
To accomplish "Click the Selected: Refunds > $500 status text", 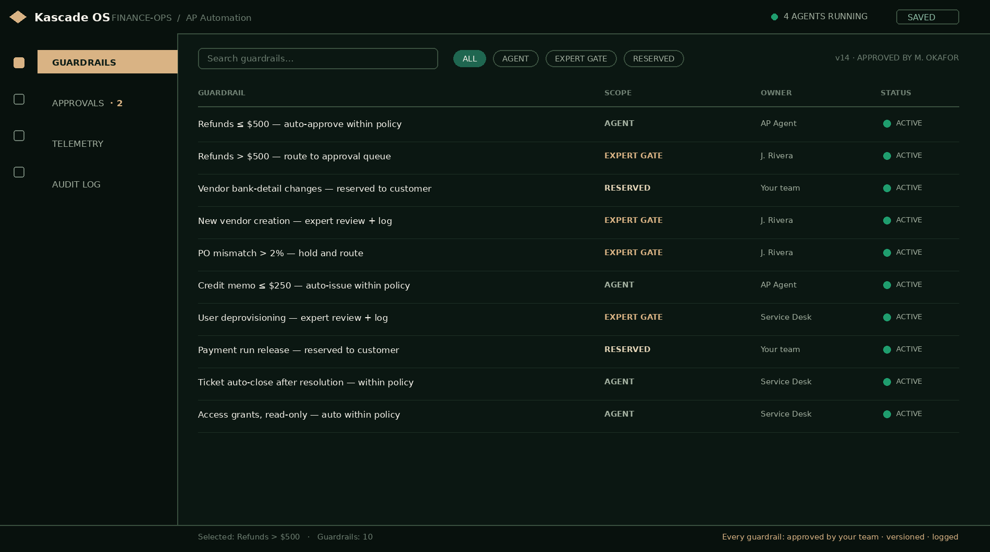I will tap(249, 537).
